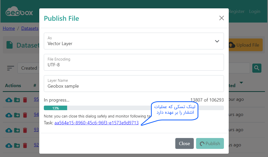Click the download icon in row 95
The width and height of the screenshot is (268, 157).
[x=9, y=100]
